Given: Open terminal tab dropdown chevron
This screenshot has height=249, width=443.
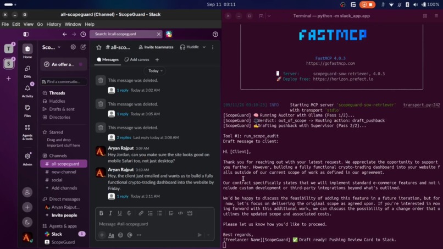Looking at the screenshot, I should coord(269,16).
